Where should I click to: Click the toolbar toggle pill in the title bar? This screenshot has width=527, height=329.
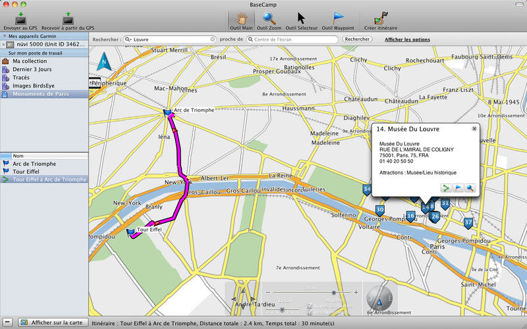pyautogui.click(x=520, y=5)
